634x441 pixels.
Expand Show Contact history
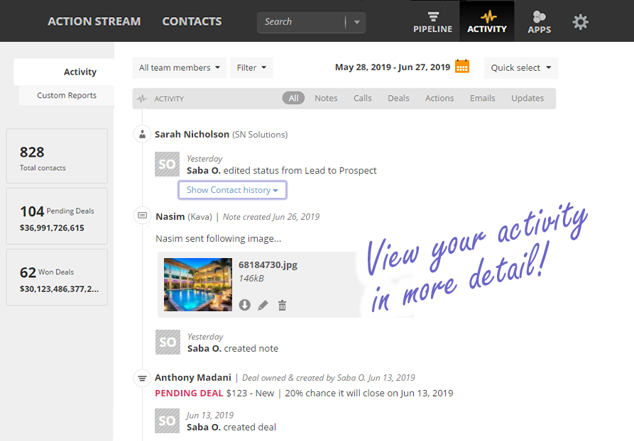pyautogui.click(x=232, y=190)
